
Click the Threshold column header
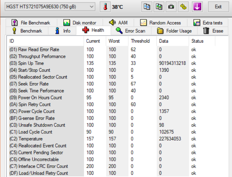point(142,41)
